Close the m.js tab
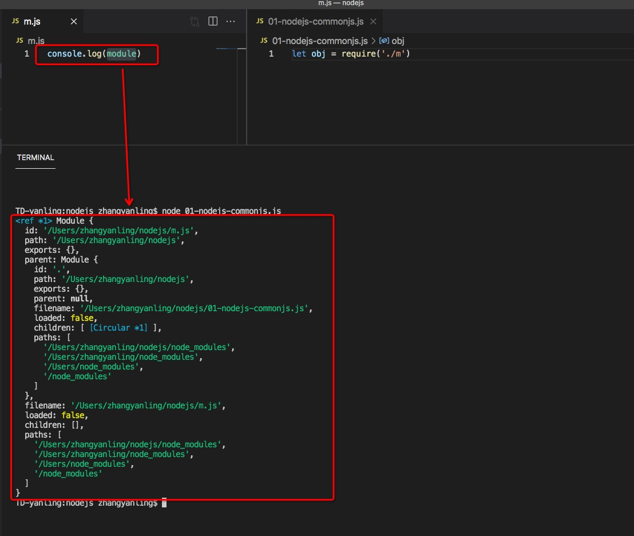This screenshot has height=536, width=634. (x=74, y=21)
